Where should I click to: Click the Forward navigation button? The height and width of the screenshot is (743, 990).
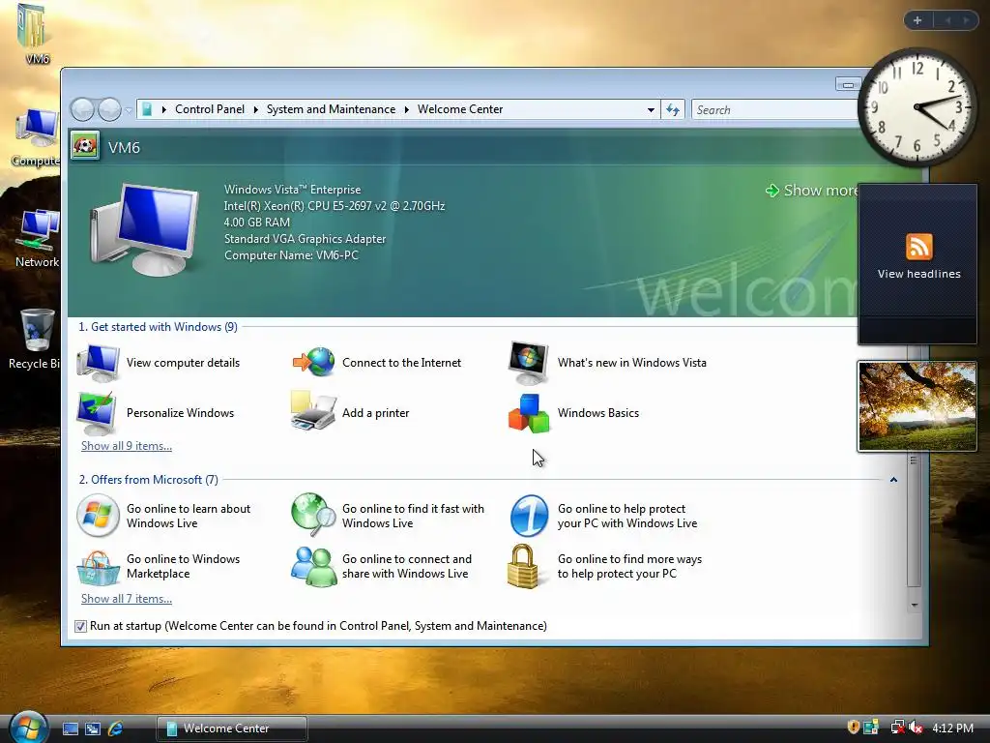point(109,110)
